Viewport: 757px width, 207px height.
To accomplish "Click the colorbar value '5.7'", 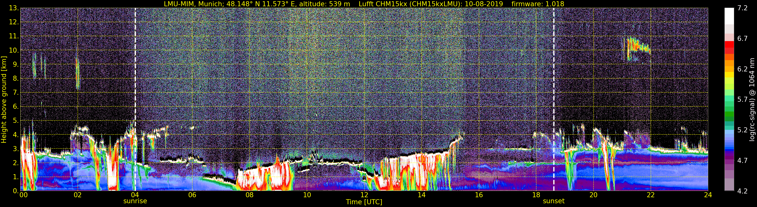I will point(742,99).
